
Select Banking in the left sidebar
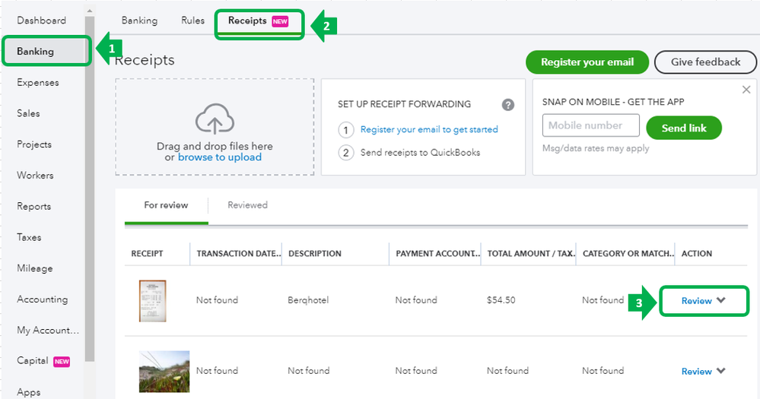click(36, 52)
